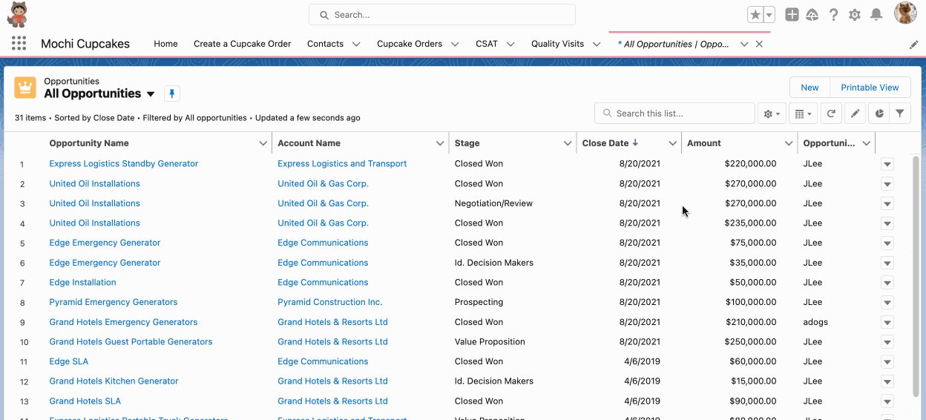
Task: Show row actions for Express Logistics Standby Generator
Action: [x=887, y=164]
